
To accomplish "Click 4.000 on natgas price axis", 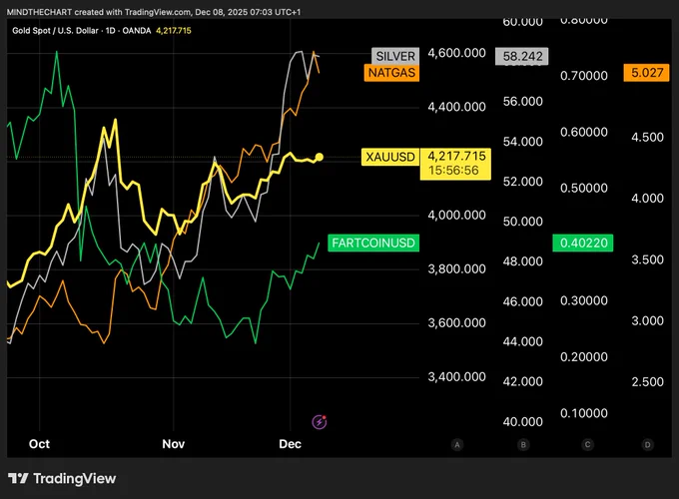I will click(647, 199).
